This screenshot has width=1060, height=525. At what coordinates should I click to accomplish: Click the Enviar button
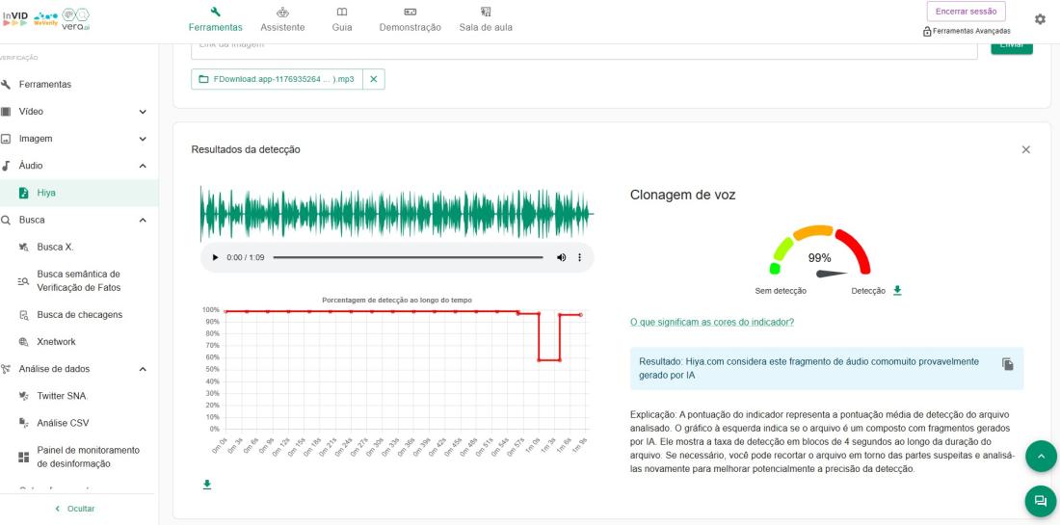click(1011, 46)
